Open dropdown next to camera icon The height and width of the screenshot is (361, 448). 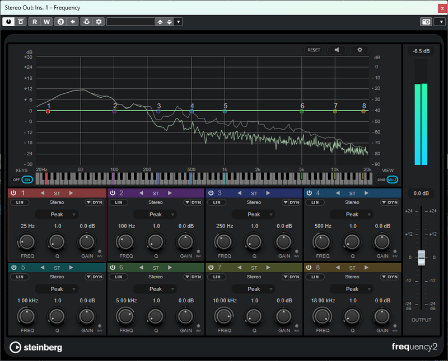click(441, 22)
